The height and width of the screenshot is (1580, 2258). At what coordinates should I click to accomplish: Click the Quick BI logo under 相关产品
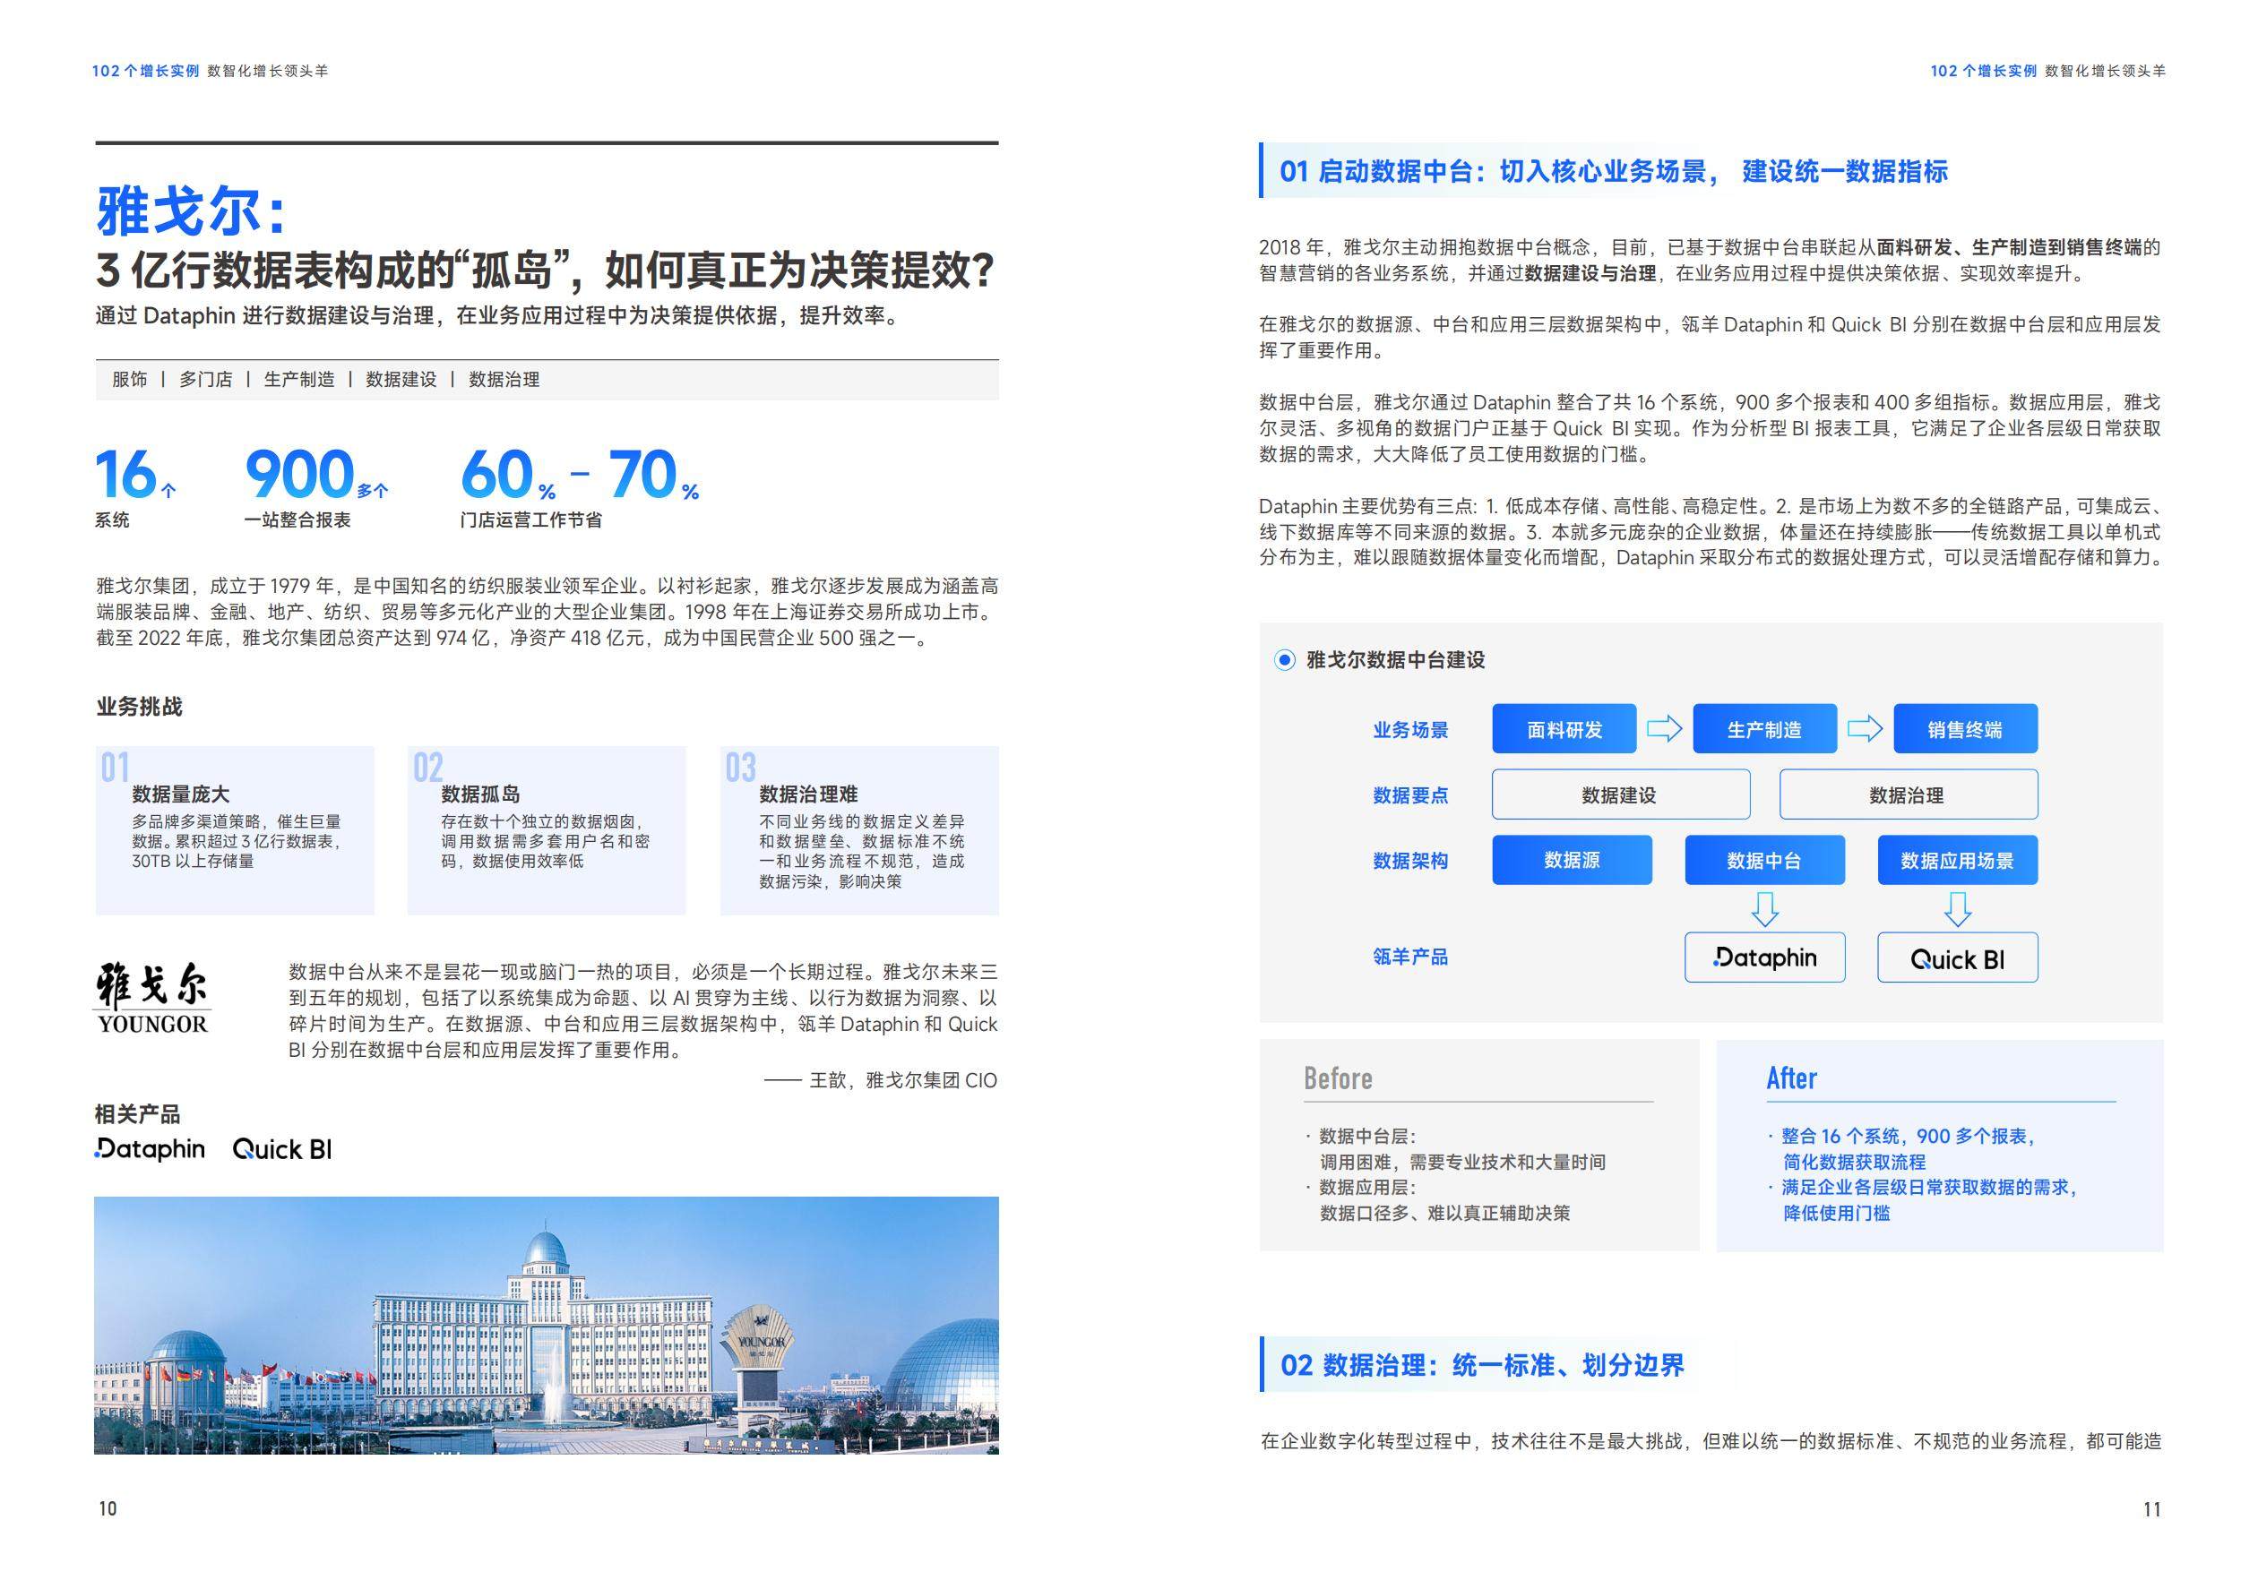(x=282, y=1148)
